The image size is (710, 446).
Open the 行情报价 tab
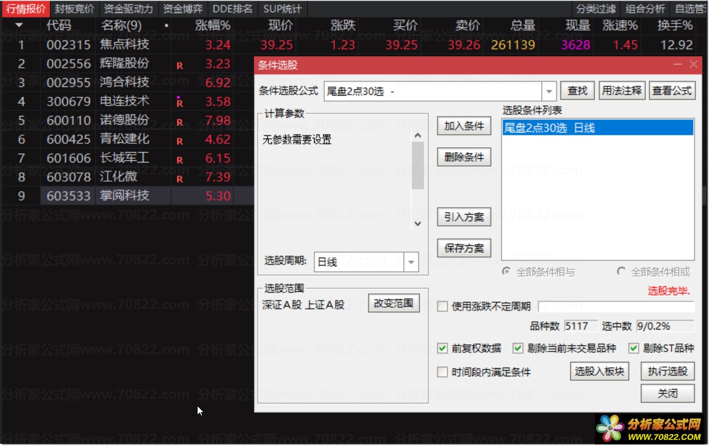26,9
